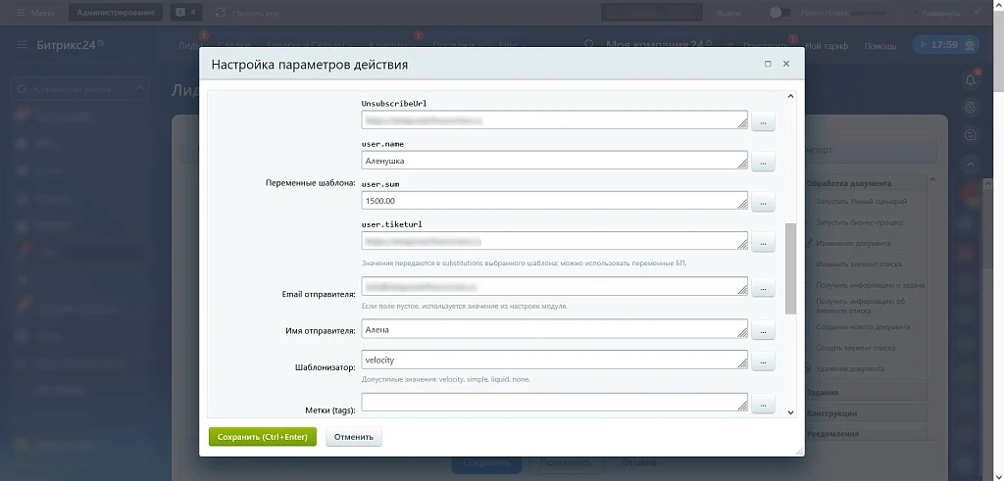Click the Имя отправителя field with Алена

point(555,329)
